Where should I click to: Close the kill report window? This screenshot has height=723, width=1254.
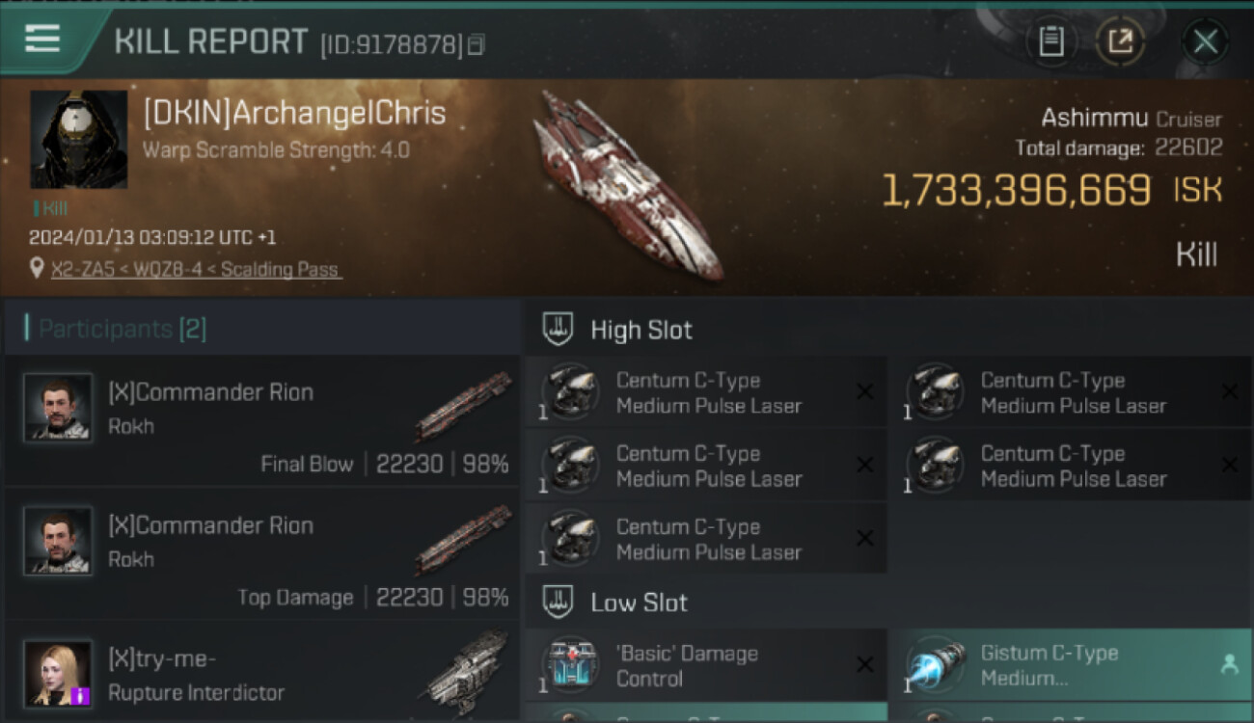point(1205,41)
